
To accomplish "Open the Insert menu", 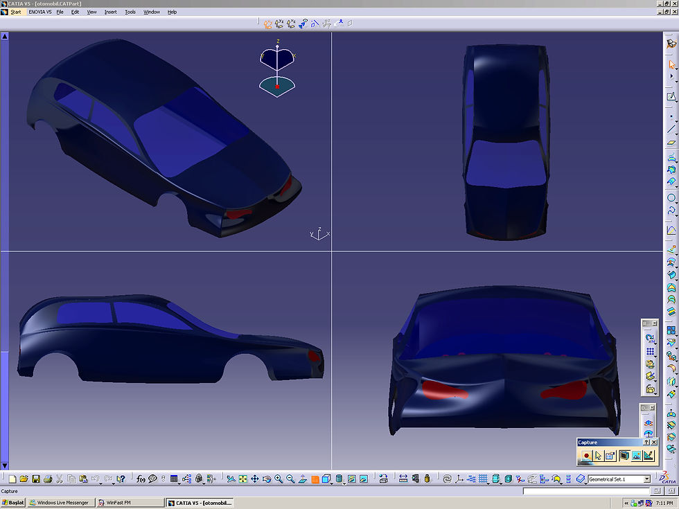I will tap(110, 12).
